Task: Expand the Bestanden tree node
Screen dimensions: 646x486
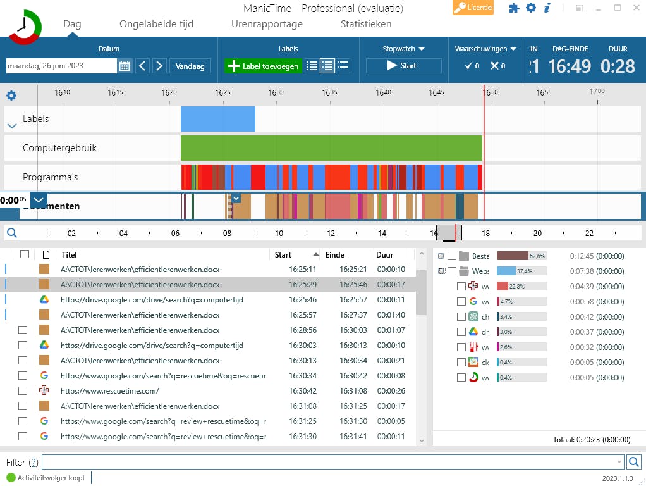Action: 440,256
